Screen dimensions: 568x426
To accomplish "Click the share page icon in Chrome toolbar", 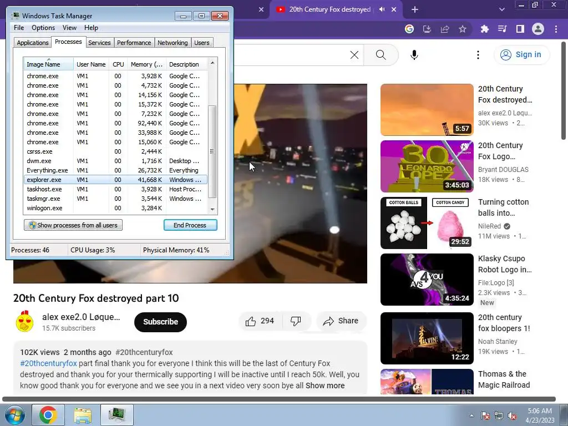I will click(x=445, y=29).
